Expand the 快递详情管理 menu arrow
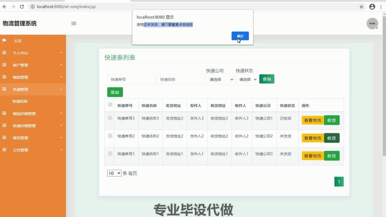 [x=61, y=125]
